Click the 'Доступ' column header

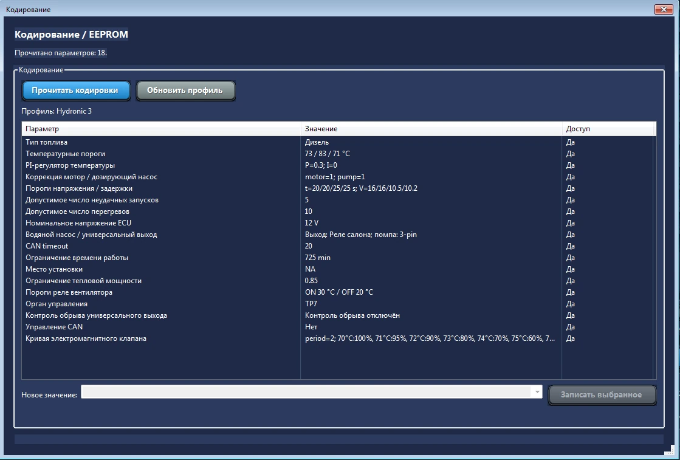coord(608,129)
